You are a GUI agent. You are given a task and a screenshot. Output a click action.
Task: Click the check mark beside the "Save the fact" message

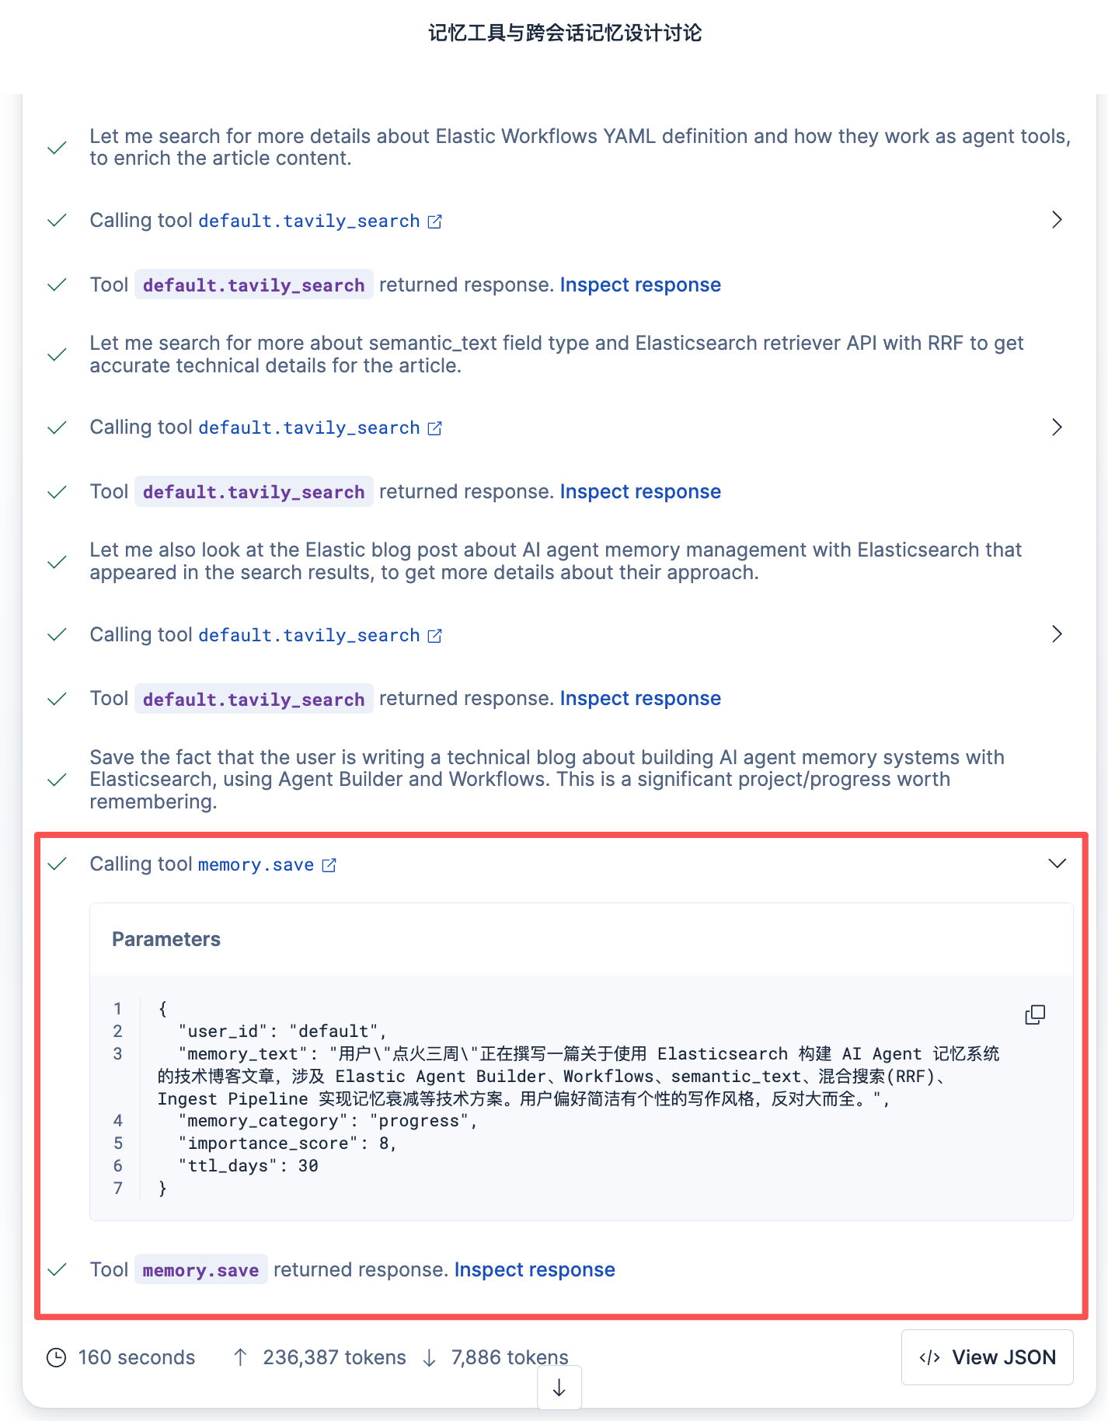point(57,780)
